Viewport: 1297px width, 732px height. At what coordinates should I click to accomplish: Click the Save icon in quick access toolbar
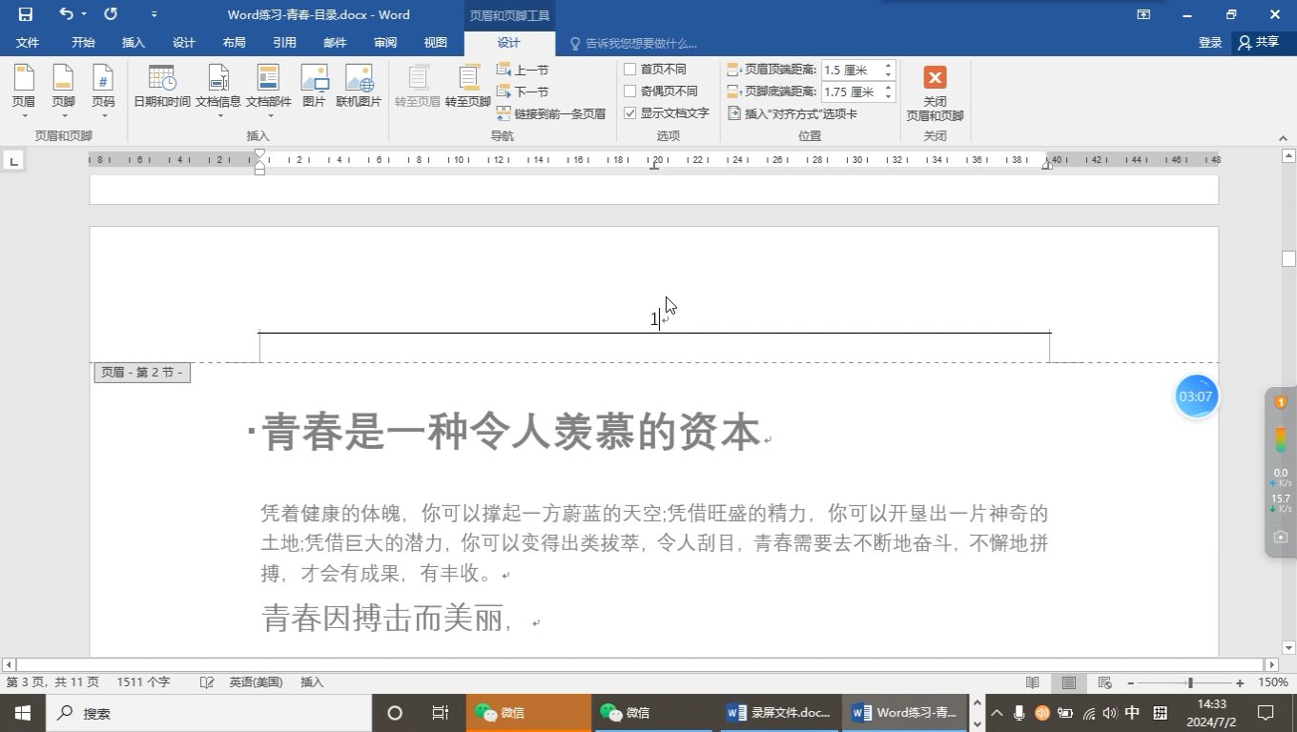(x=26, y=14)
